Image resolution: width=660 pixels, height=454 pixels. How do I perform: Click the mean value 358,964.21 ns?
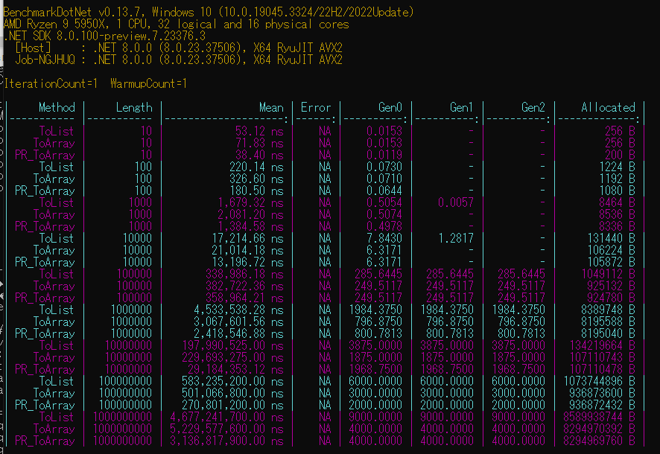[x=244, y=298]
